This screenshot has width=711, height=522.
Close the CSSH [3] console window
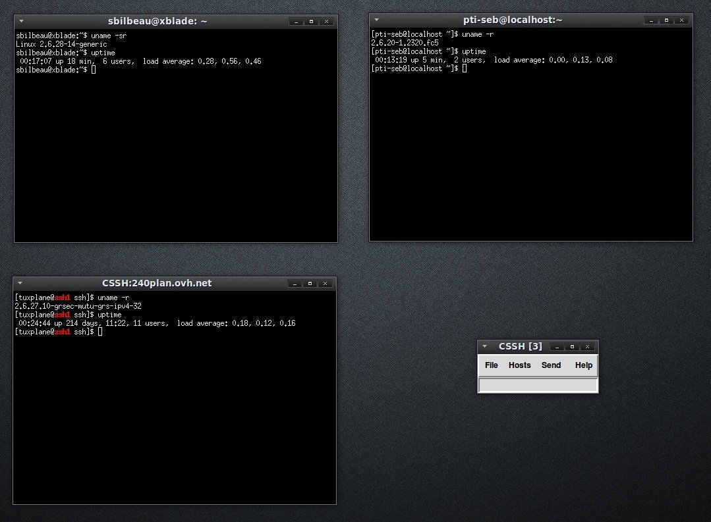[586, 347]
